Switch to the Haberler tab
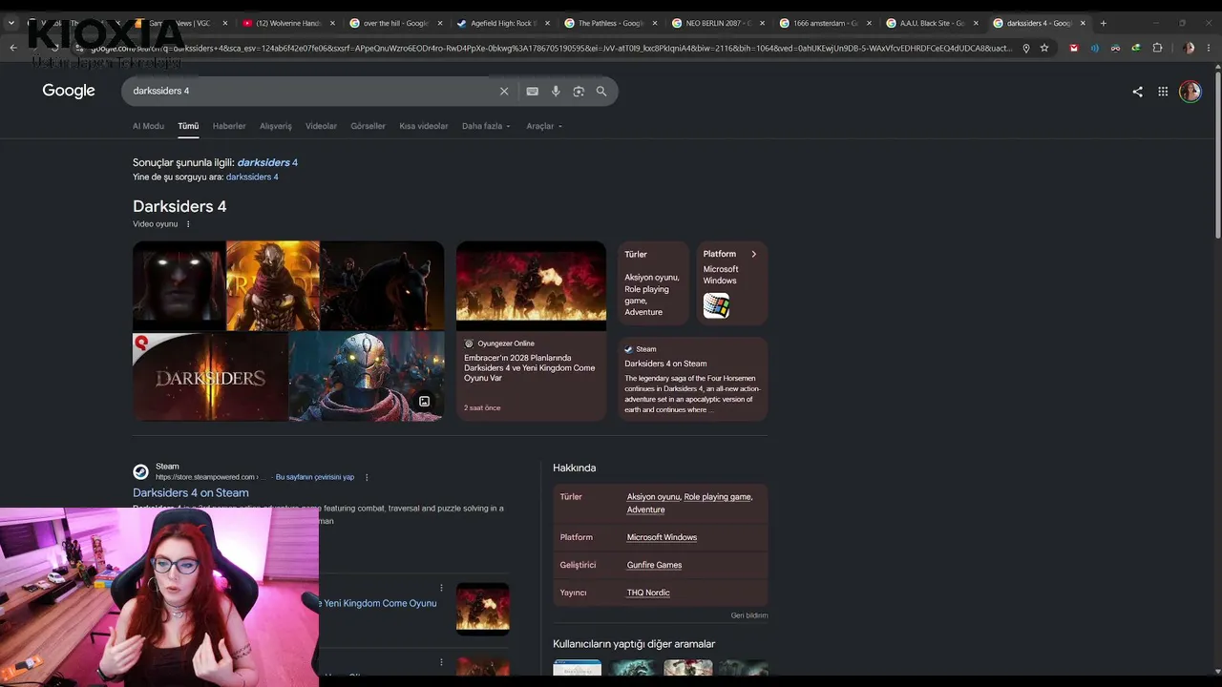This screenshot has width=1222, height=687. click(229, 126)
